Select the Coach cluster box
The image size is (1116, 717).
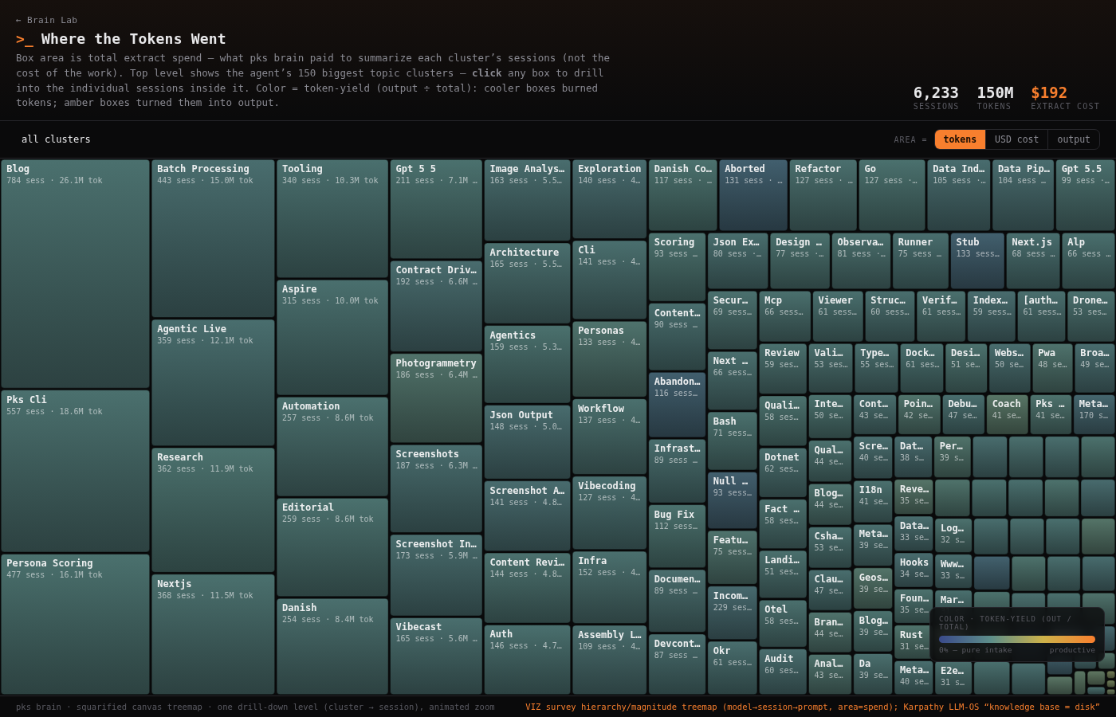[x=1007, y=415]
